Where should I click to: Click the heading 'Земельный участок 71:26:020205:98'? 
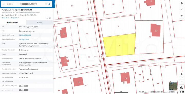(x=17, y=10)
